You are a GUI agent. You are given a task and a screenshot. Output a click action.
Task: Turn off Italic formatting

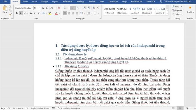tap(21, 13)
